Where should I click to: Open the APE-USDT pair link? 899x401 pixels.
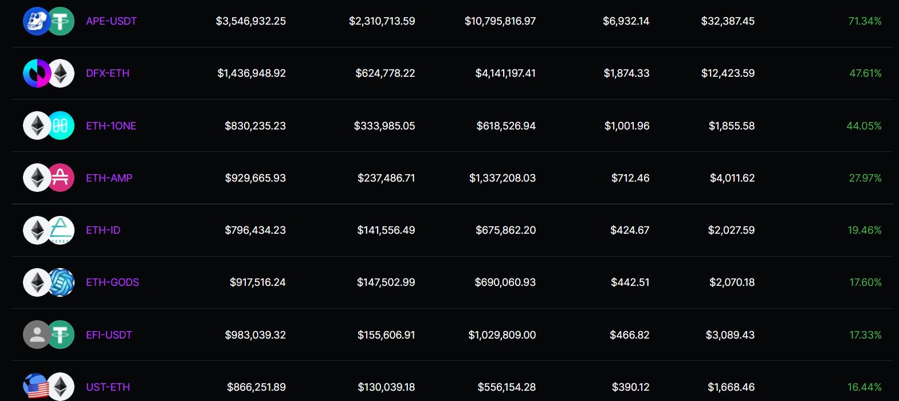(111, 21)
